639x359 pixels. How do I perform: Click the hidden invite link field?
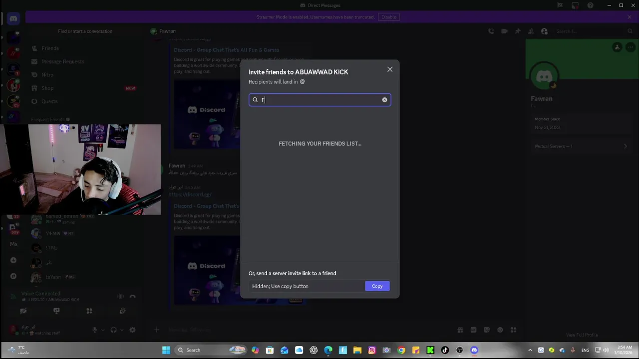[307, 286]
